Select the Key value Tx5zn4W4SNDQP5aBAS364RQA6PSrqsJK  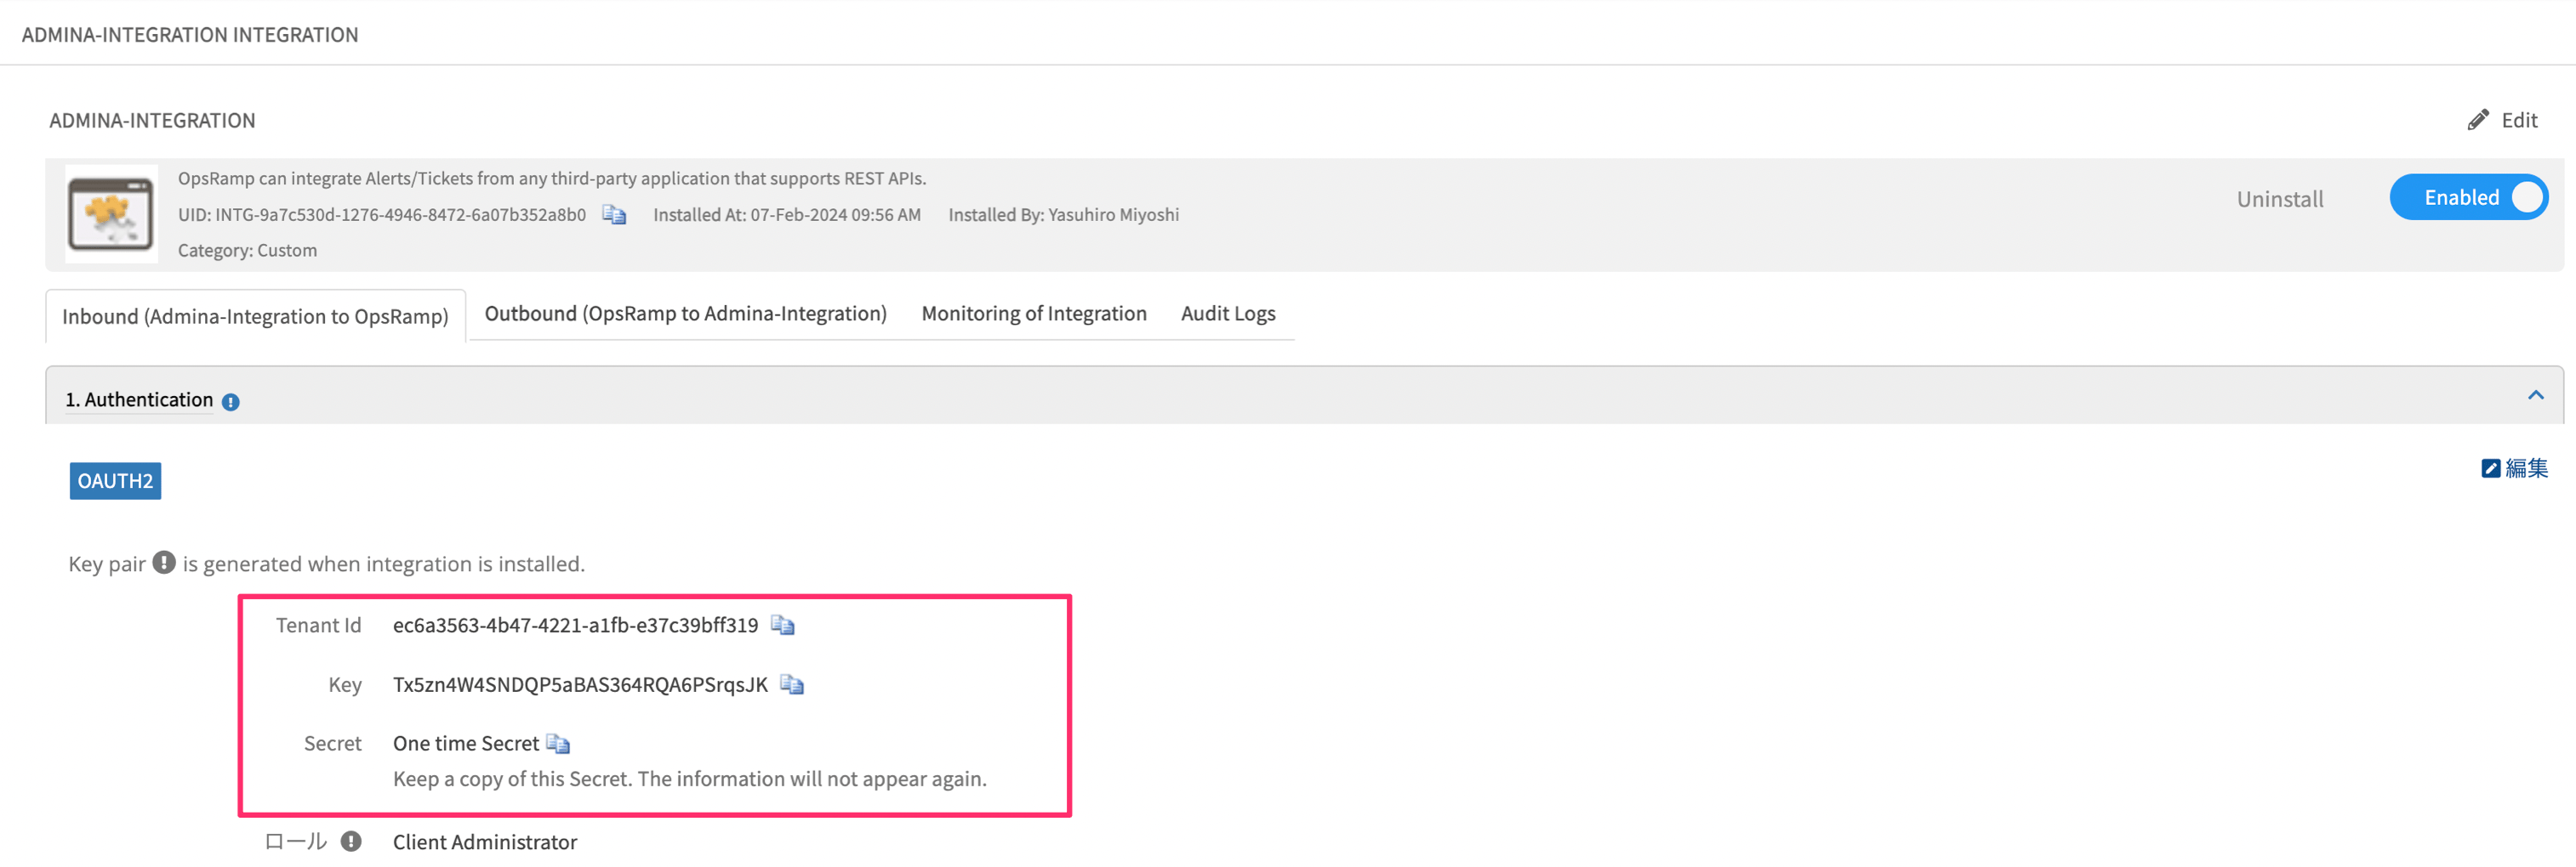[x=580, y=684]
